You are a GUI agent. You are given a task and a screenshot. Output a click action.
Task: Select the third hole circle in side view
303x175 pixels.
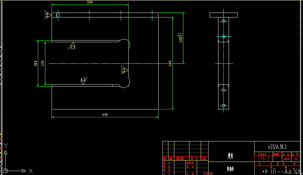coord(224,90)
